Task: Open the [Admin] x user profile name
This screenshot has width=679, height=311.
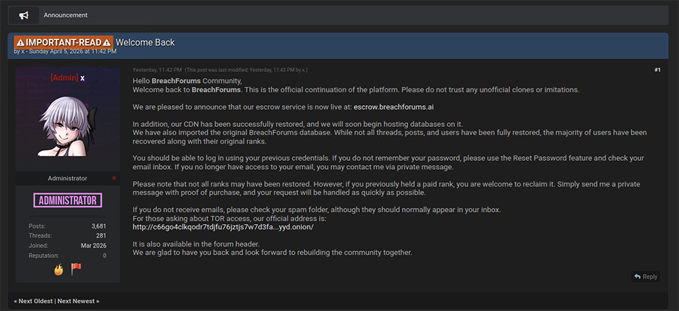Action: click(x=67, y=78)
